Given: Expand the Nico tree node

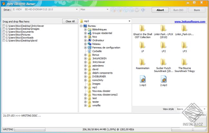Looking at the screenshot, I should coord(85,37).
